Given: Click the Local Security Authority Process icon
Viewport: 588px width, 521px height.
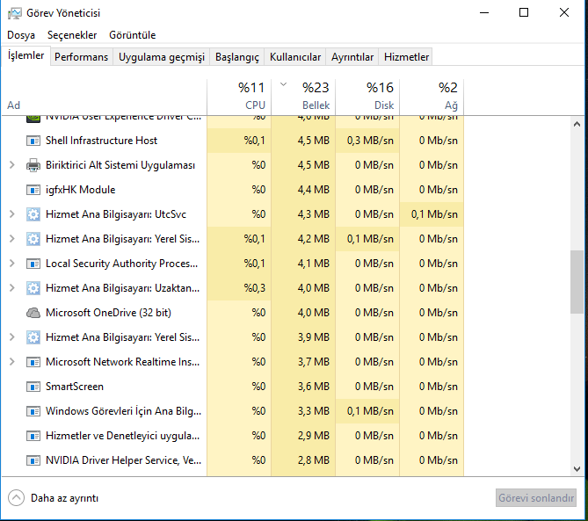Looking at the screenshot, I should pyautogui.click(x=33, y=264).
